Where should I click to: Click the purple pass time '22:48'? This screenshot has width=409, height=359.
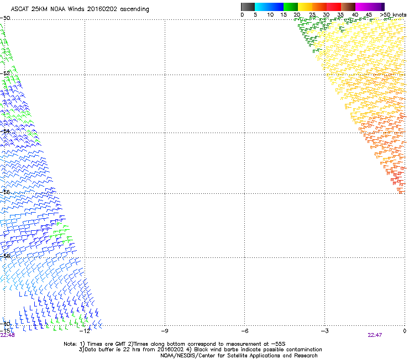click(7, 335)
